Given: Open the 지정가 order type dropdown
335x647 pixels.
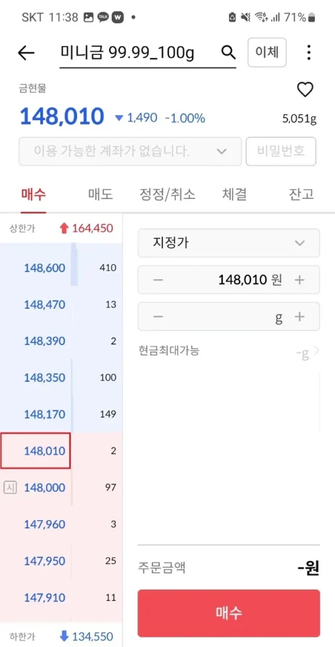Looking at the screenshot, I should 228,243.
